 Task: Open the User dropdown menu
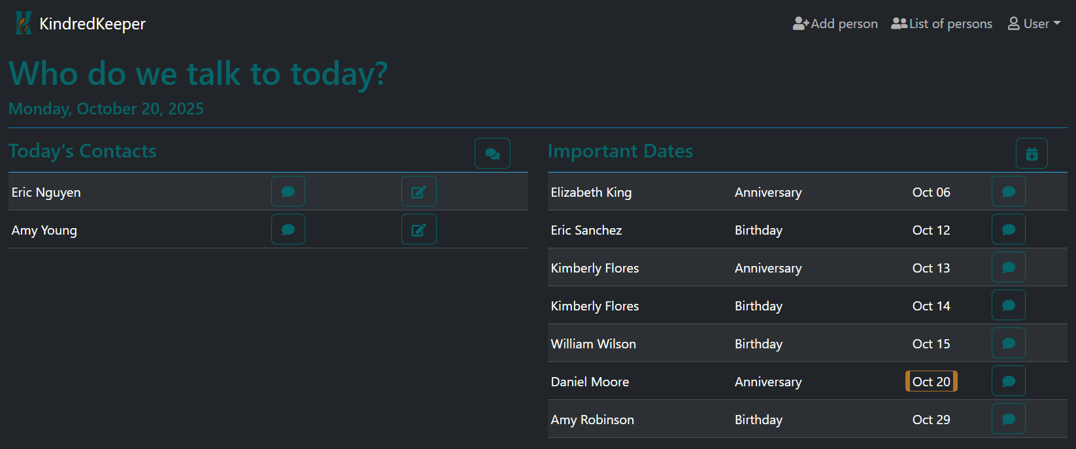[x=1034, y=24]
